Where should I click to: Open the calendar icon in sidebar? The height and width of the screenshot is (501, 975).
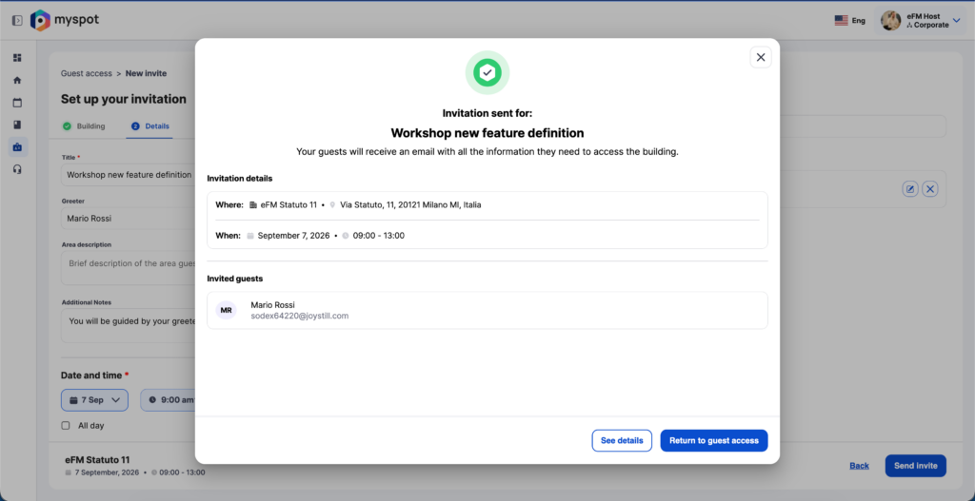[17, 103]
